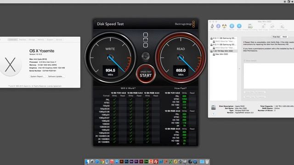Click Convert in Disk Utility toolbar
This screenshot has height=165, width=294.
pyautogui.click(x=272, y=27)
